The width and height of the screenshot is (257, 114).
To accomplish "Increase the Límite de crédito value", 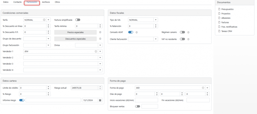I will pyautogui.click(x=48, y=87).
